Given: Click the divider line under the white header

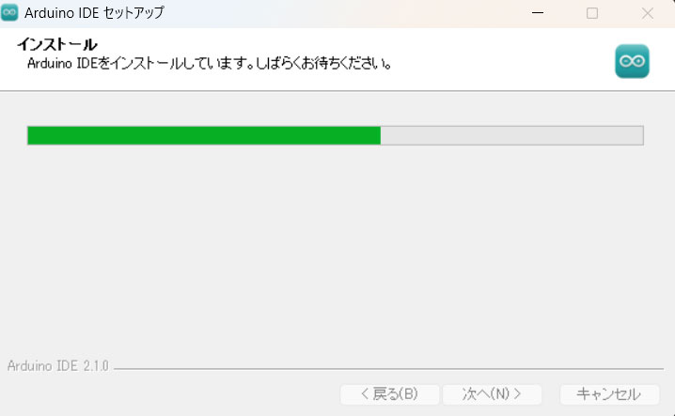Looking at the screenshot, I should [337, 91].
